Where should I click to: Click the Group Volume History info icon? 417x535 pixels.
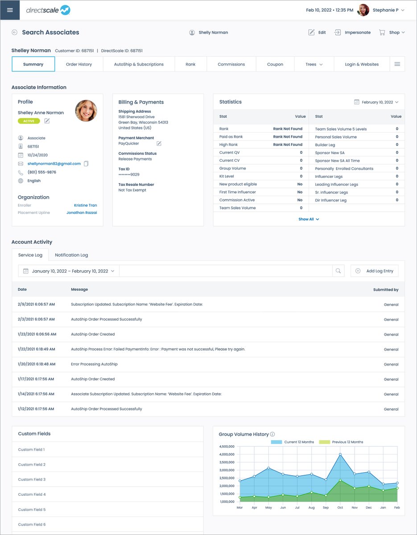pyautogui.click(x=272, y=434)
